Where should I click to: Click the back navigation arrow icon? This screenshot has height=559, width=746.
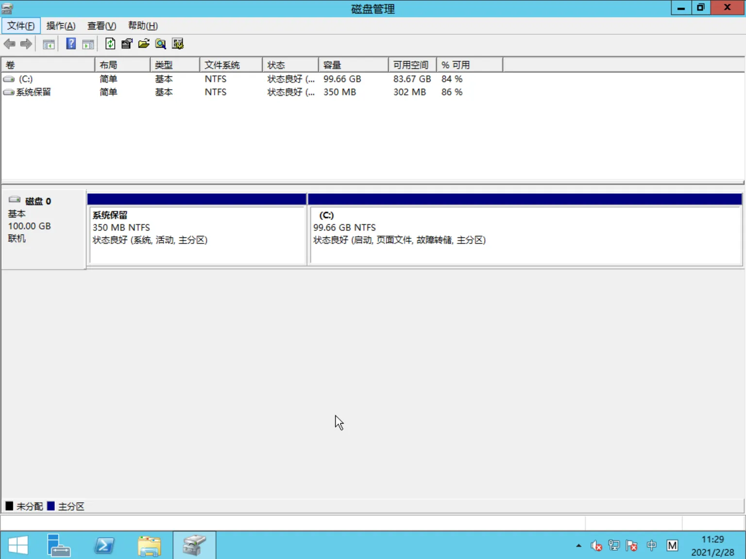click(x=9, y=44)
